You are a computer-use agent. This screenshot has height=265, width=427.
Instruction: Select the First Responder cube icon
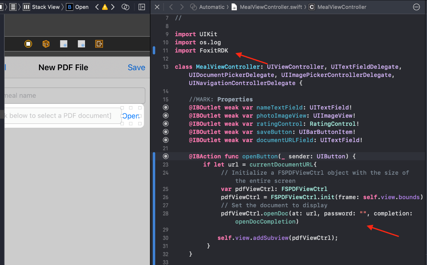[46, 44]
